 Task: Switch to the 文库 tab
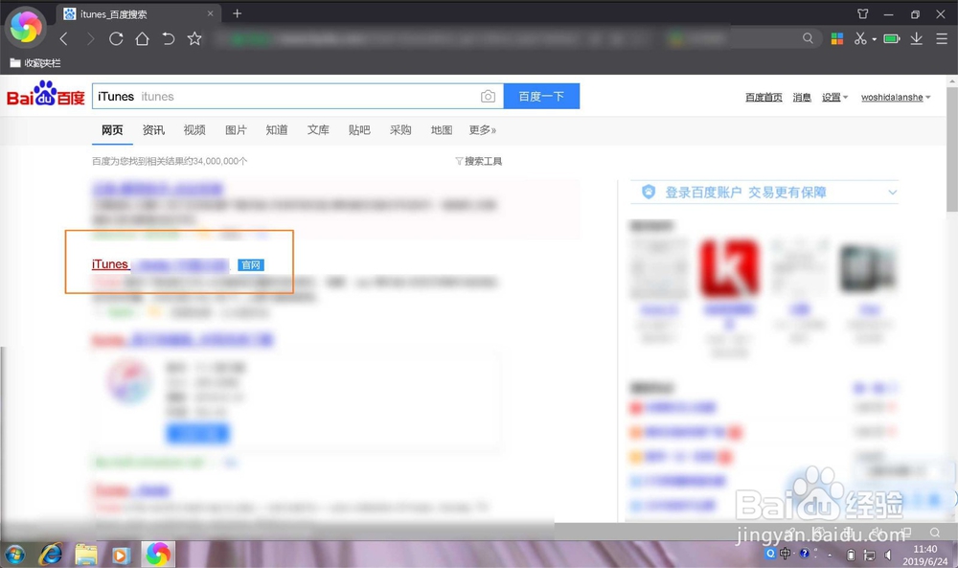click(x=318, y=130)
